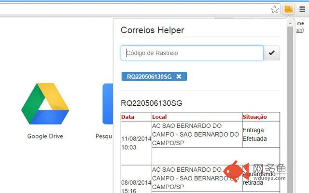Open the blue app icon beside Drive
This screenshot has width=309, height=193.
tap(107, 104)
